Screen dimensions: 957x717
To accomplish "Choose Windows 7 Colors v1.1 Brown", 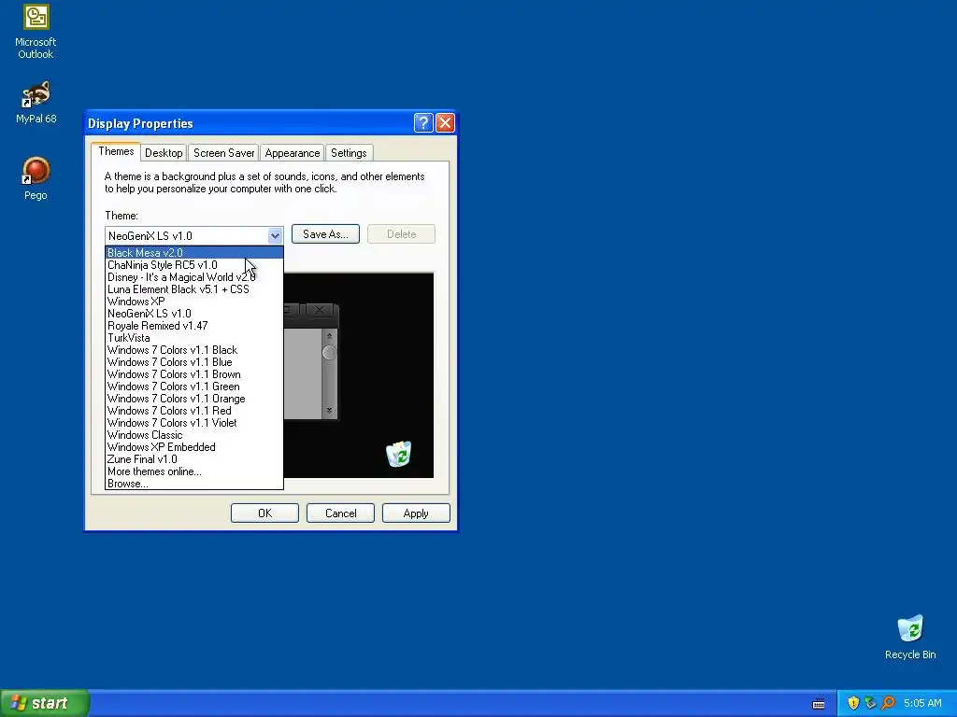I will 194,374.
